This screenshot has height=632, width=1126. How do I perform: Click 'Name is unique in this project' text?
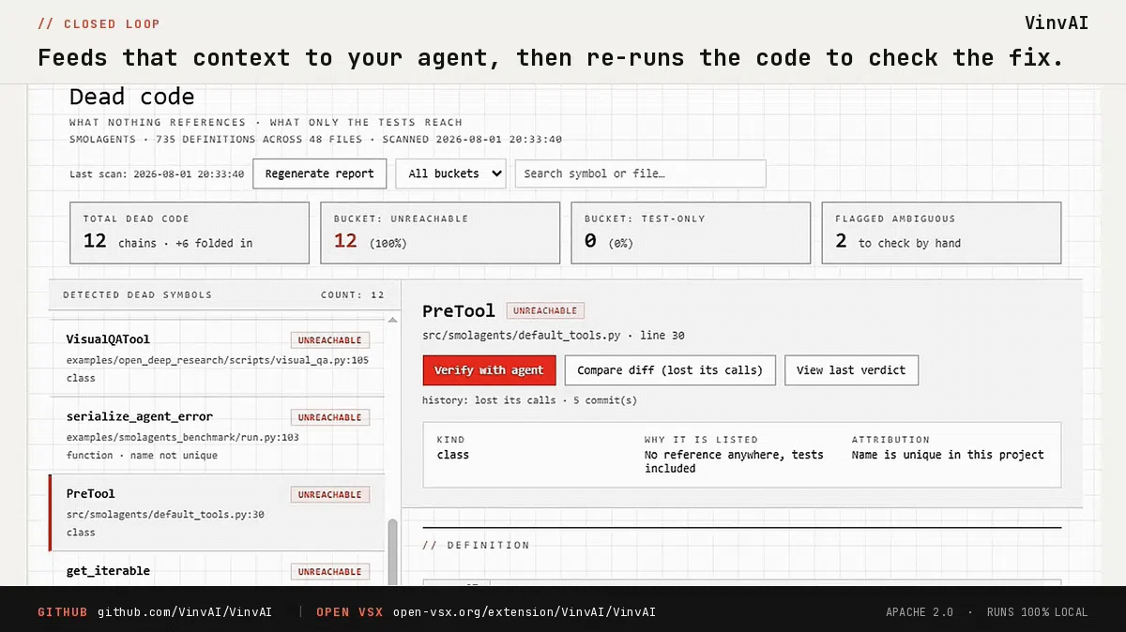point(948,455)
